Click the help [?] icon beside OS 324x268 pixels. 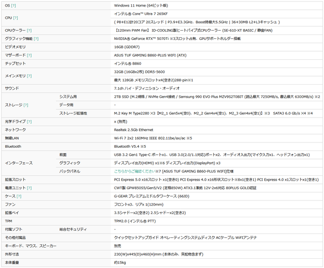pyautogui.click(x=13, y=4)
